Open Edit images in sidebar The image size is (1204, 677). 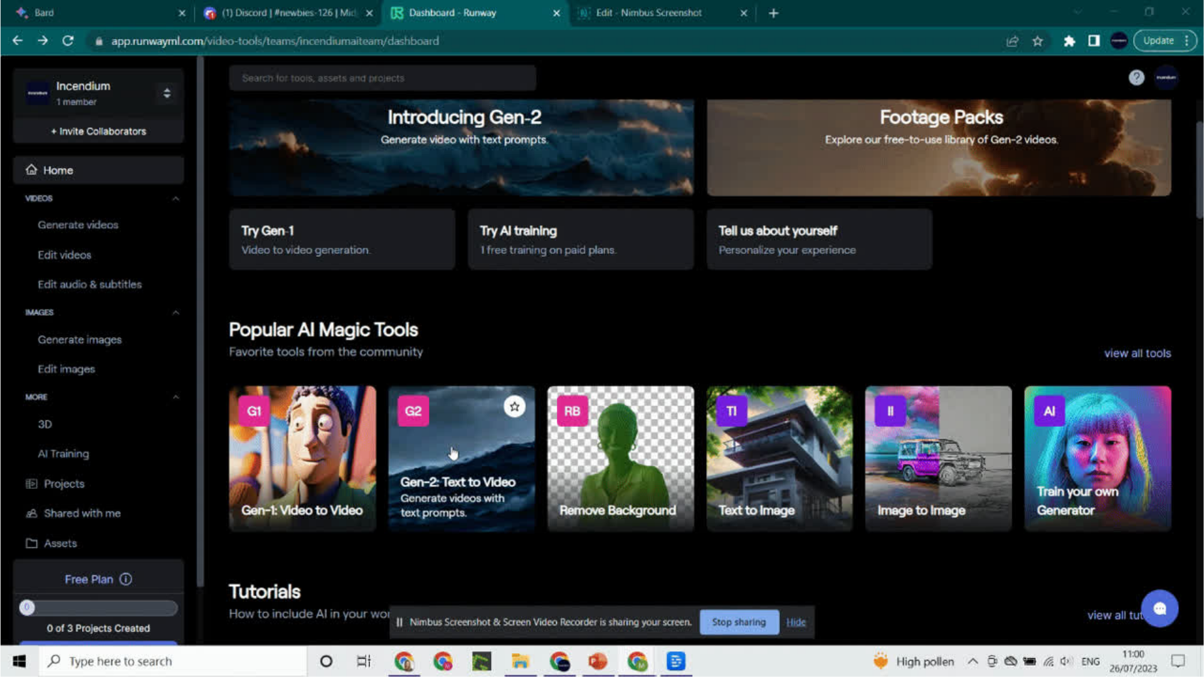point(66,369)
